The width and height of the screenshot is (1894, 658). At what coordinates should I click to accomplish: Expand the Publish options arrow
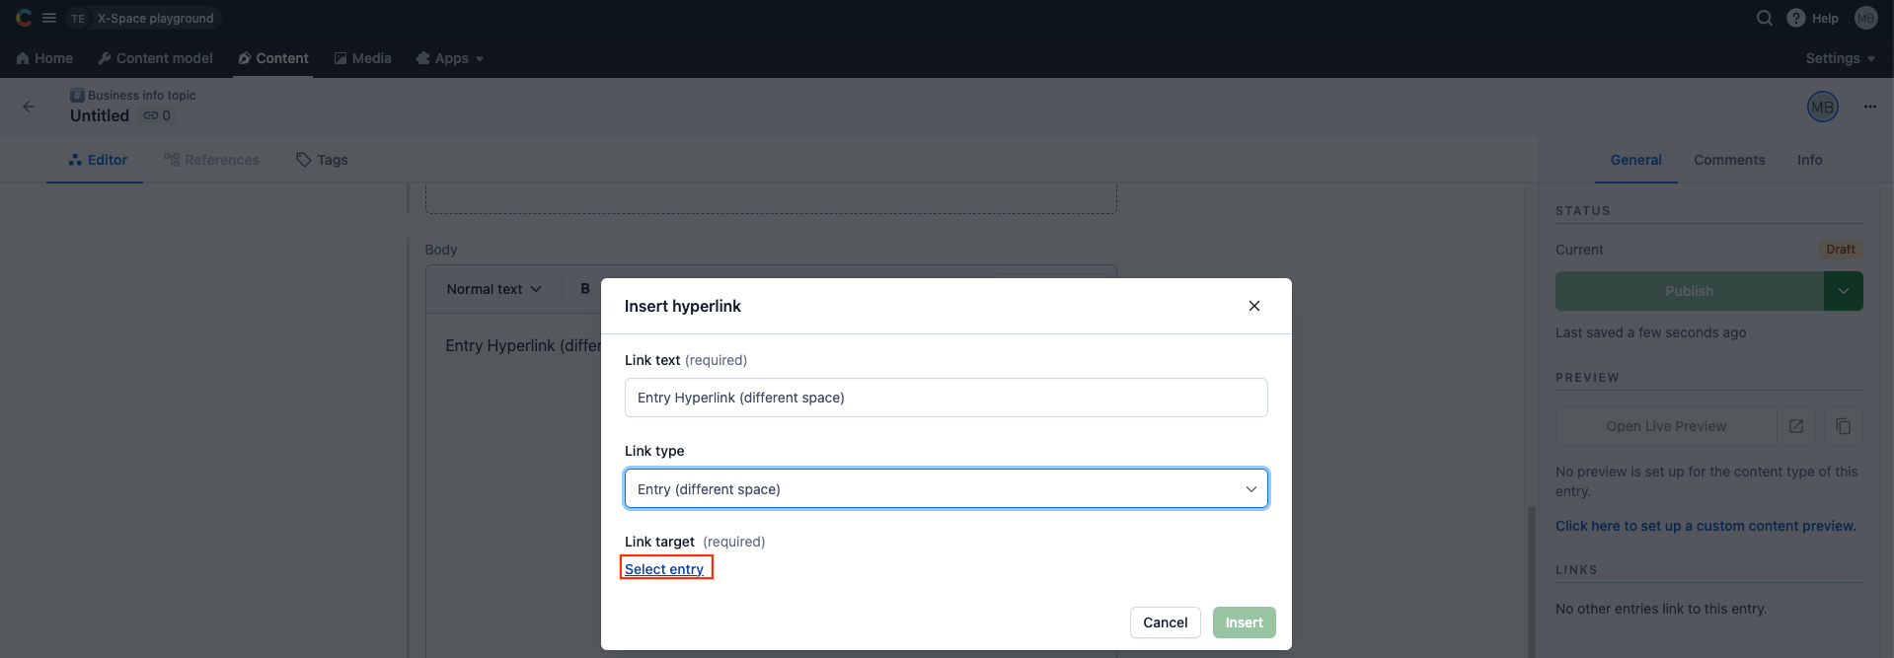pyautogui.click(x=1843, y=291)
